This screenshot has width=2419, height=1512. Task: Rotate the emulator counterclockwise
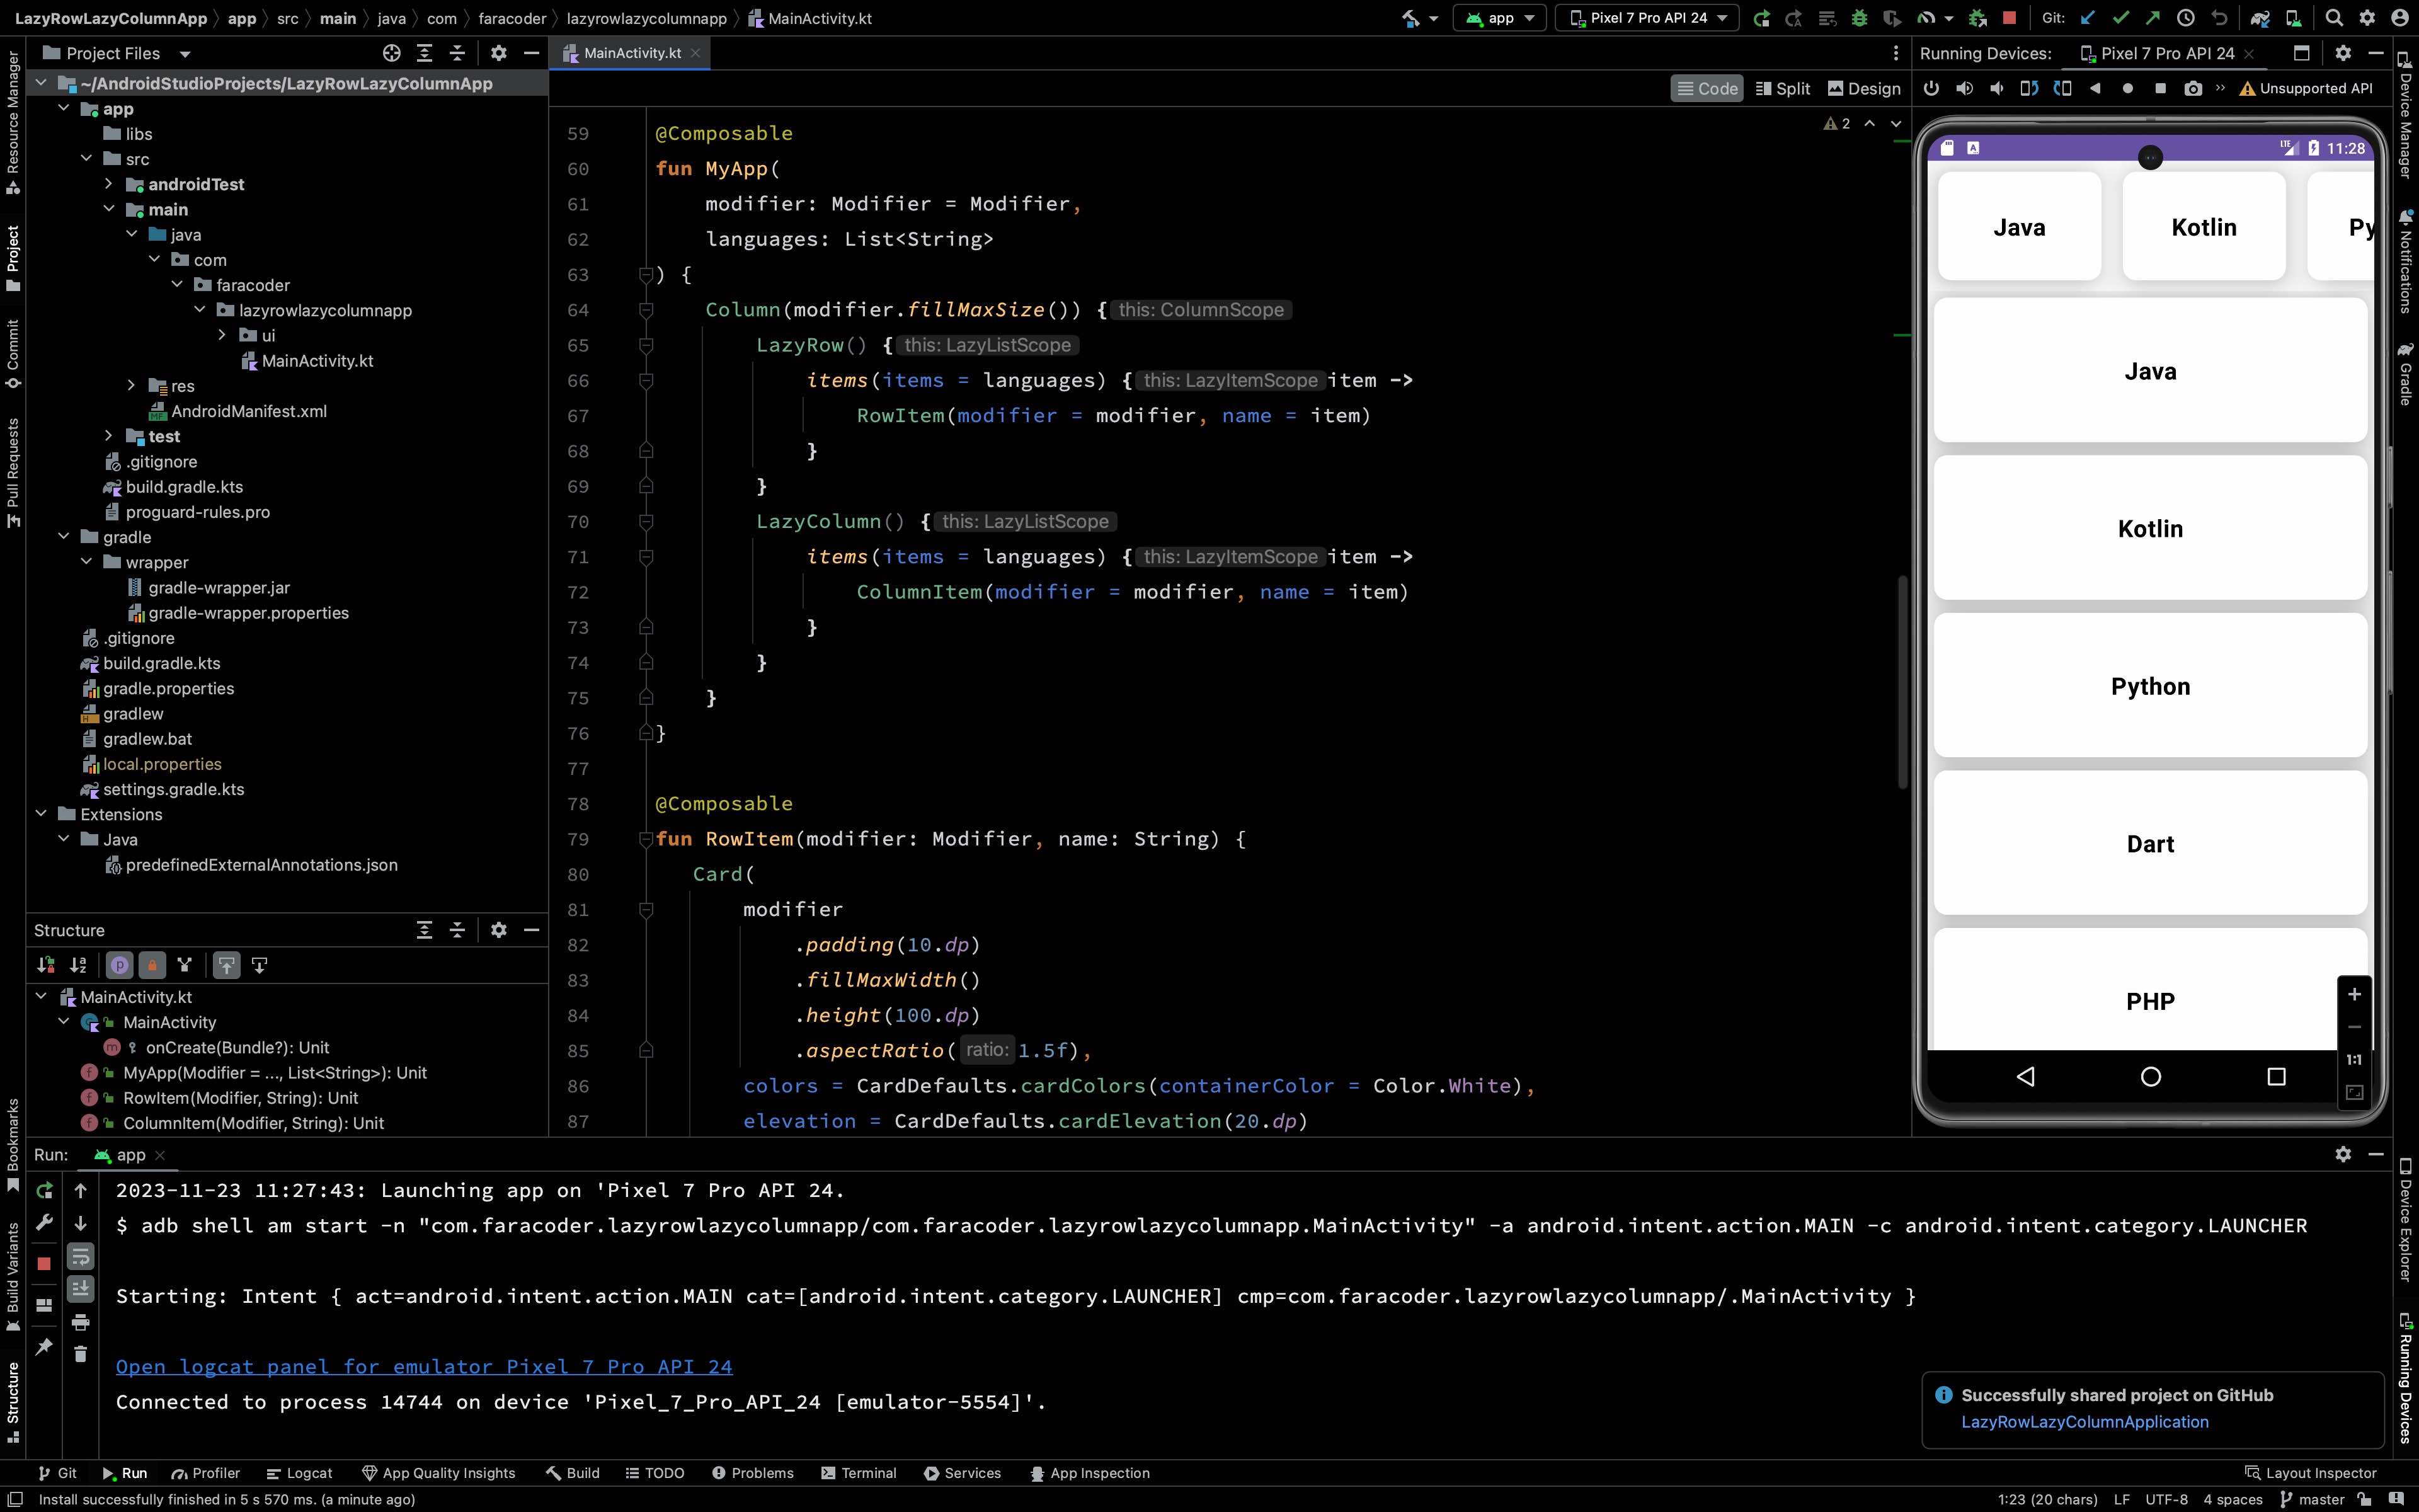pos(2029,88)
